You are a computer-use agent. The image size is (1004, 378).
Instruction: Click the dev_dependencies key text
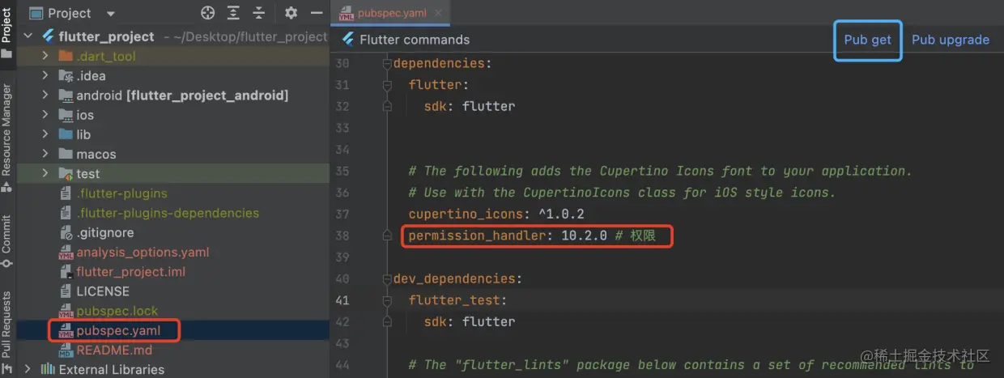pos(454,278)
